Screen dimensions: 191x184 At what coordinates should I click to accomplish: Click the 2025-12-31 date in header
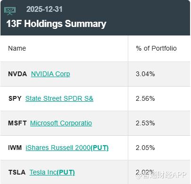tap(44, 9)
